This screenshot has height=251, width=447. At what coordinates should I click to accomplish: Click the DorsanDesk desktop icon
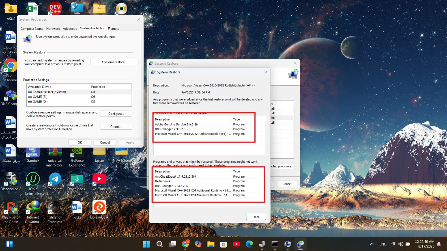pos(99,208)
